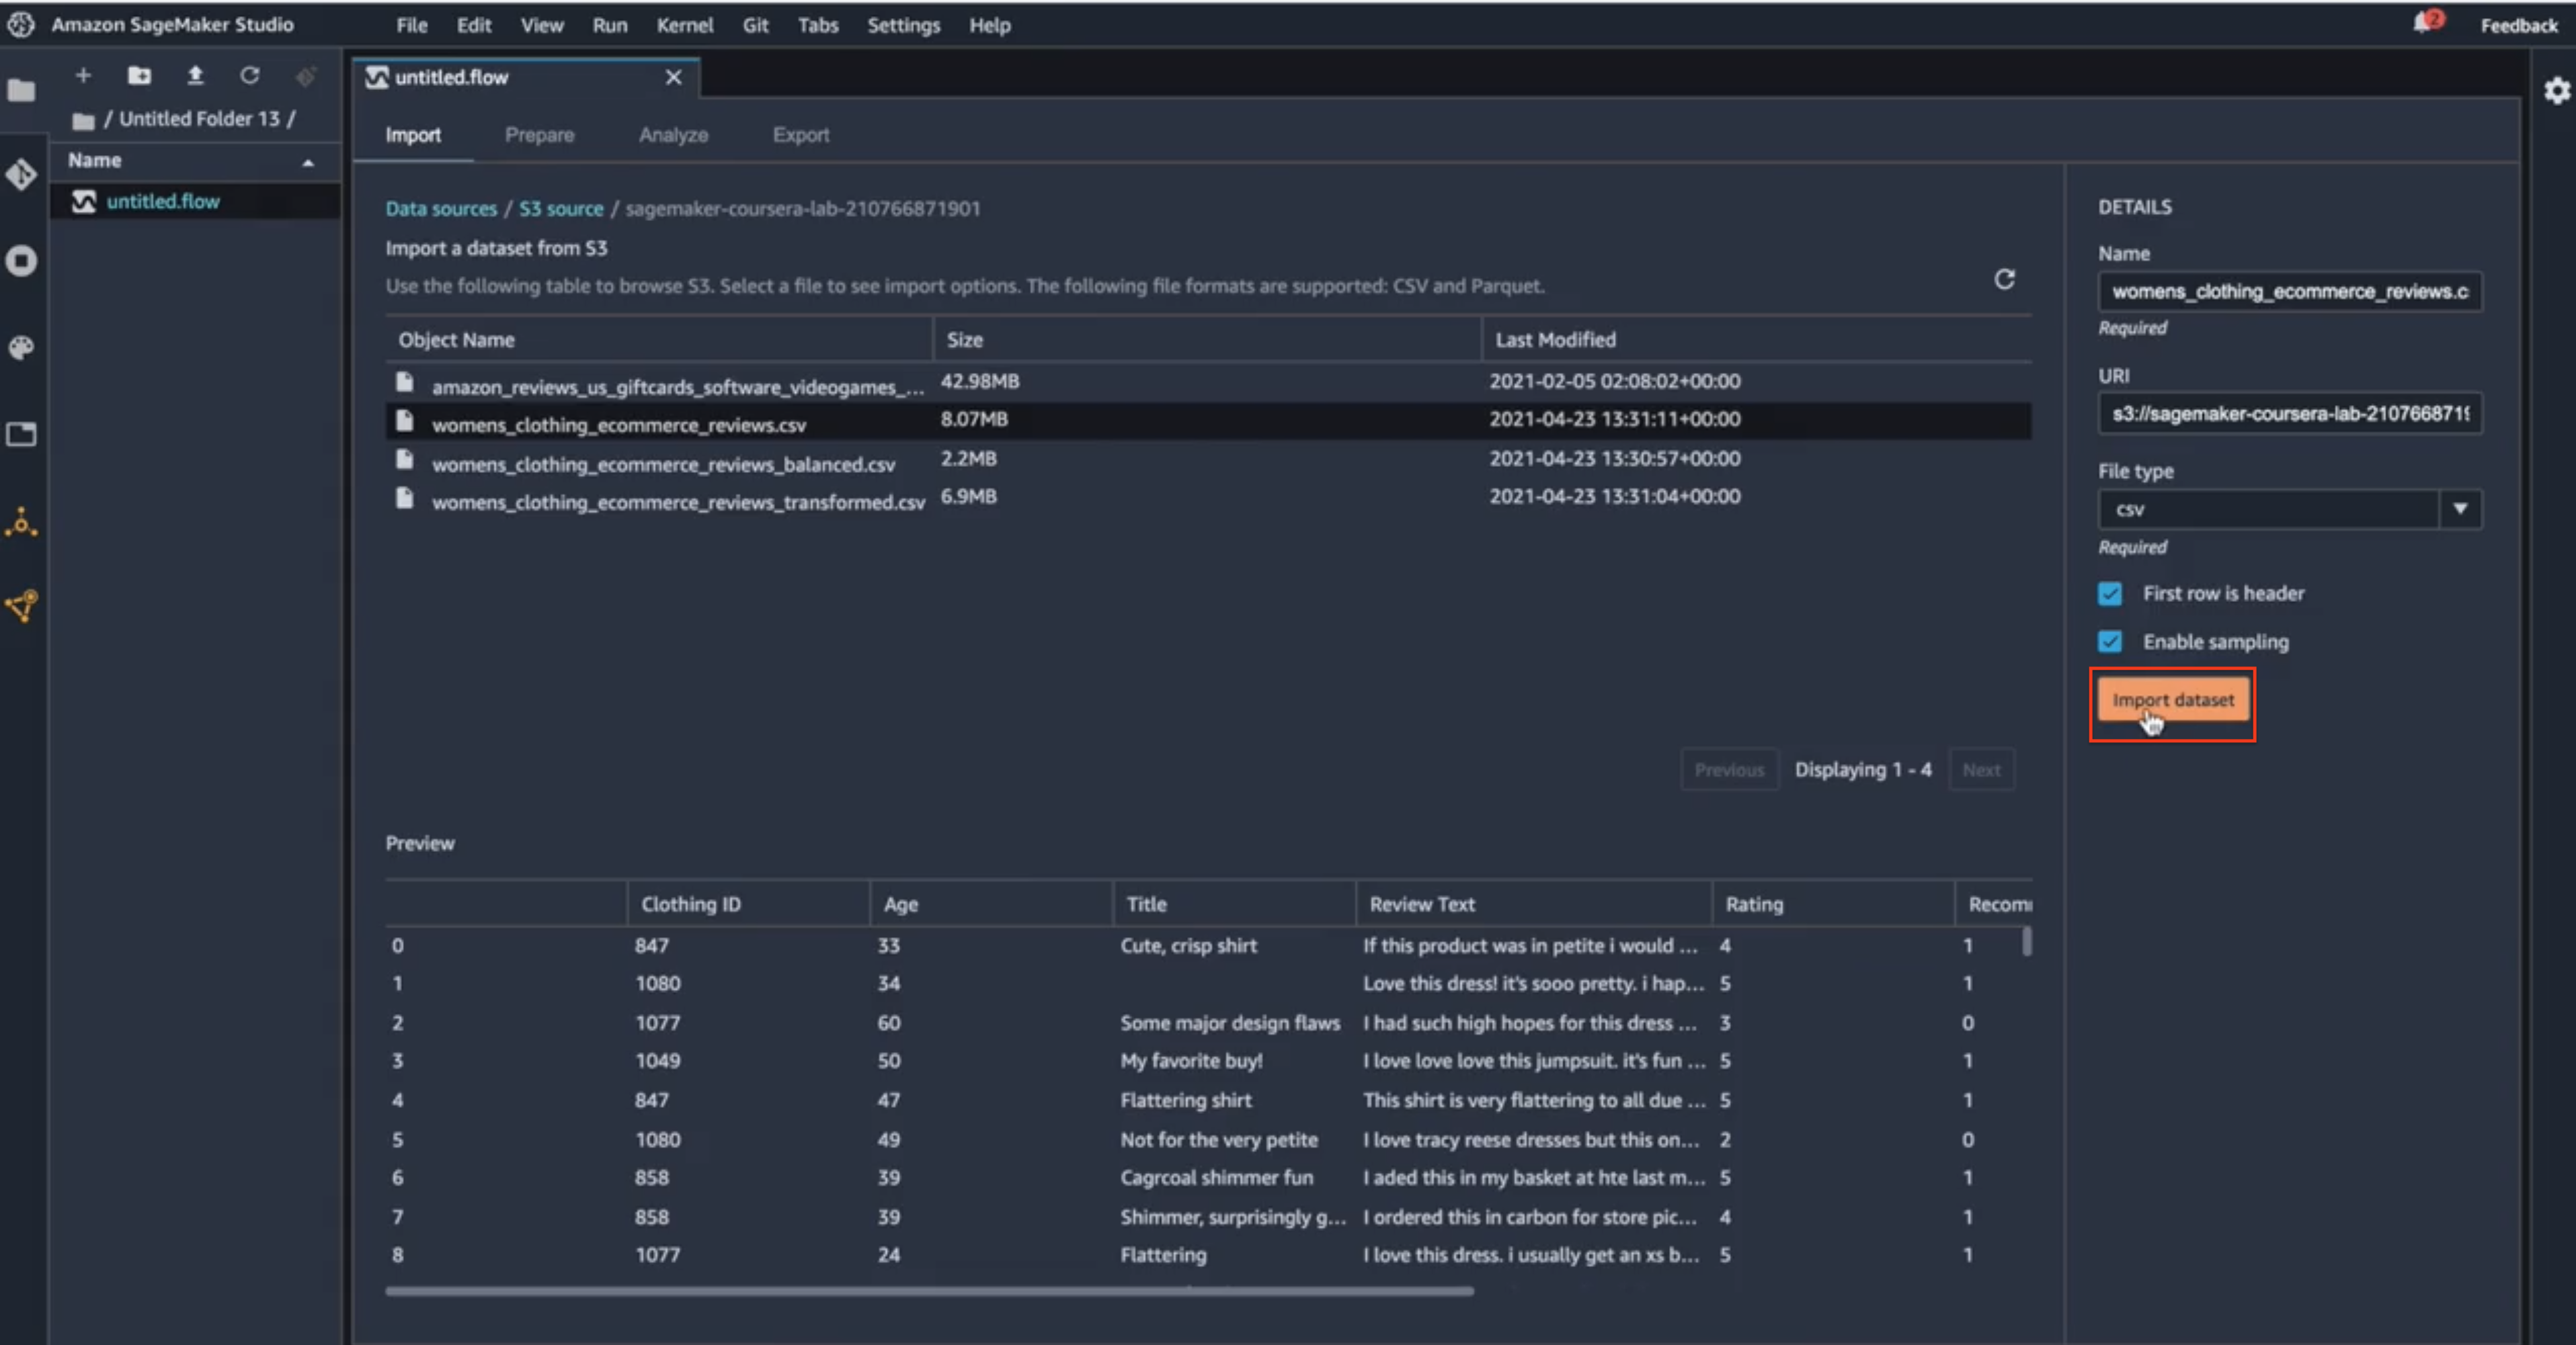The width and height of the screenshot is (2576, 1345).
Task: Toggle Enable sampling checkbox
Action: pyautogui.click(x=2110, y=642)
